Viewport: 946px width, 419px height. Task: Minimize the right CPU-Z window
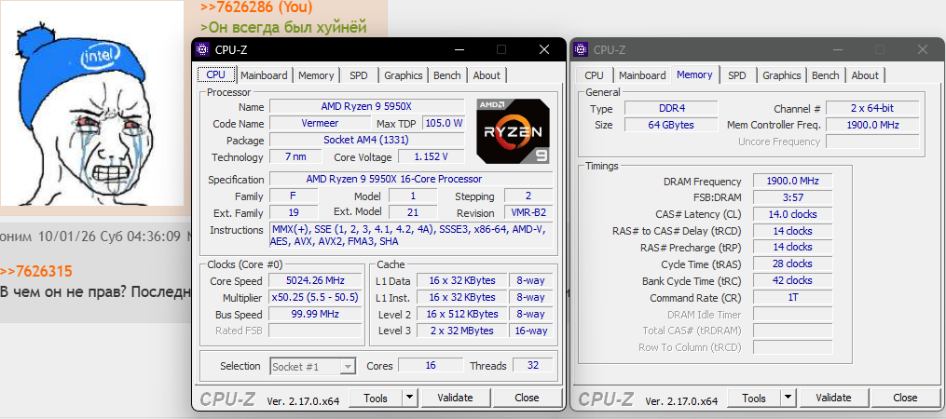(x=837, y=49)
